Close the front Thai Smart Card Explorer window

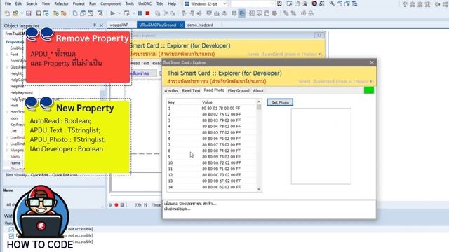pyautogui.click(x=372, y=62)
